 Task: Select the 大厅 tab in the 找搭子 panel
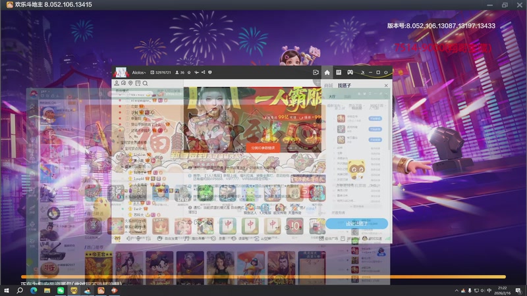[332, 97]
